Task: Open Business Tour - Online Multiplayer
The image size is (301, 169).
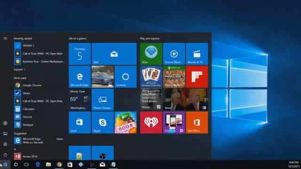Action: pos(40,61)
